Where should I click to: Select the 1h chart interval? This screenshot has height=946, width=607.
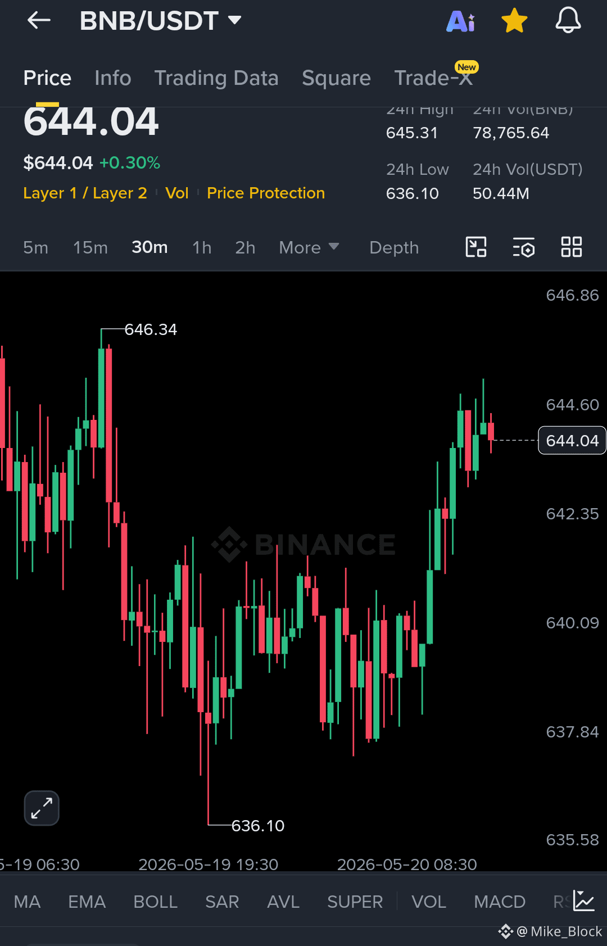202,248
